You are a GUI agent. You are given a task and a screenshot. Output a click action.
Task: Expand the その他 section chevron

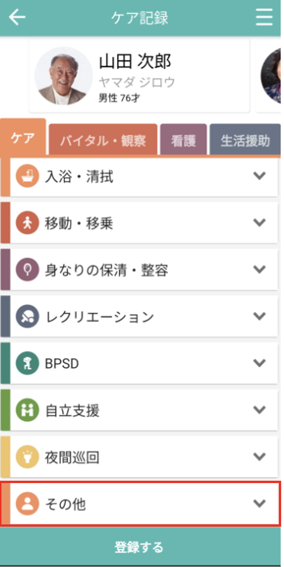[259, 503]
